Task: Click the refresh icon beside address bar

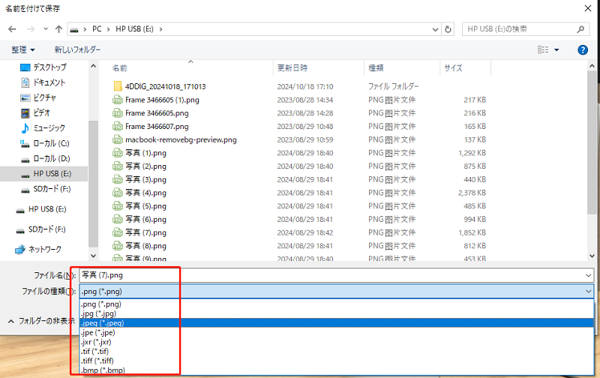Action: pyautogui.click(x=448, y=29)
